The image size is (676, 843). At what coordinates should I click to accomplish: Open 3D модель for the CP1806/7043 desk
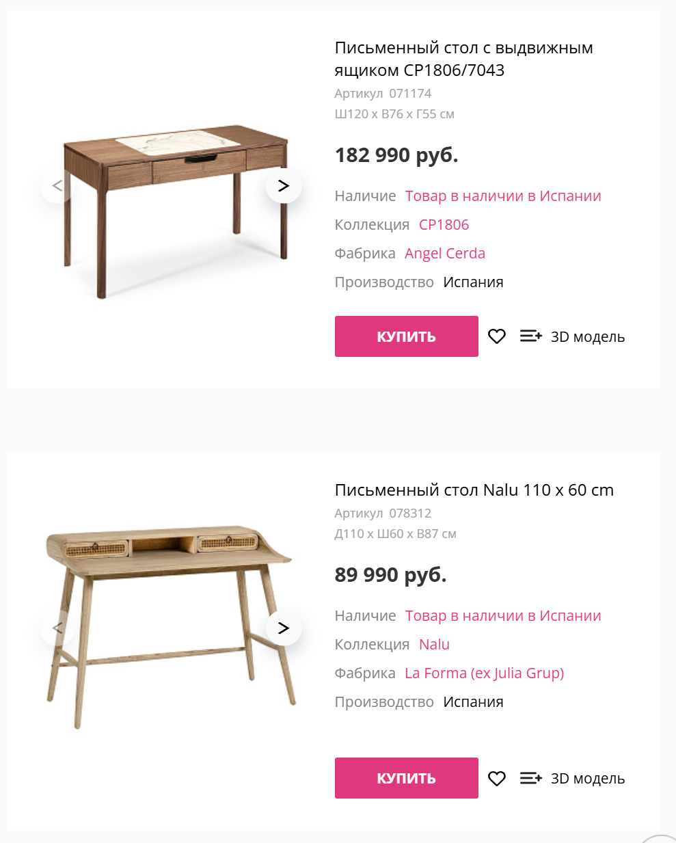click(588, 337)
